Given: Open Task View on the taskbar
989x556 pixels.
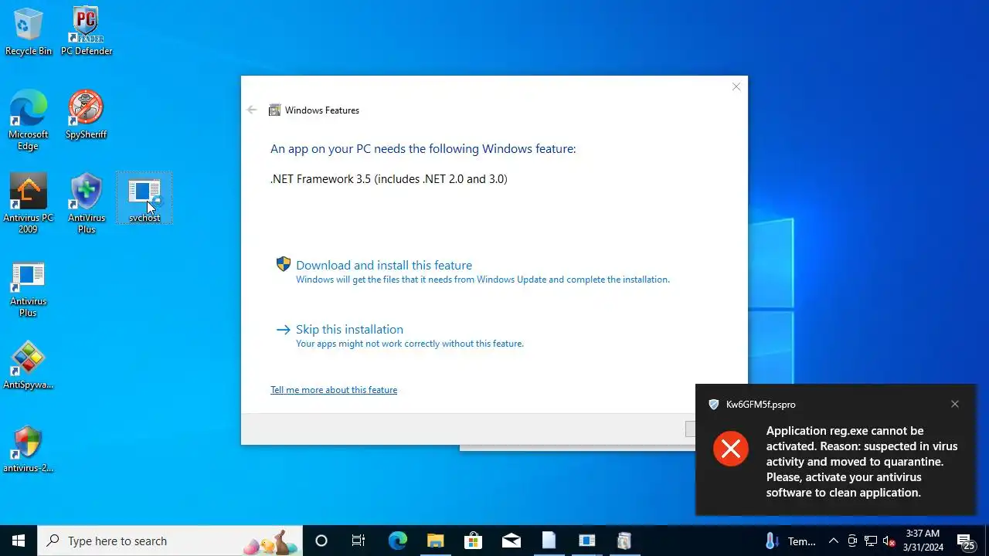Looking at the screenshot, I should [x=359, y=541].
